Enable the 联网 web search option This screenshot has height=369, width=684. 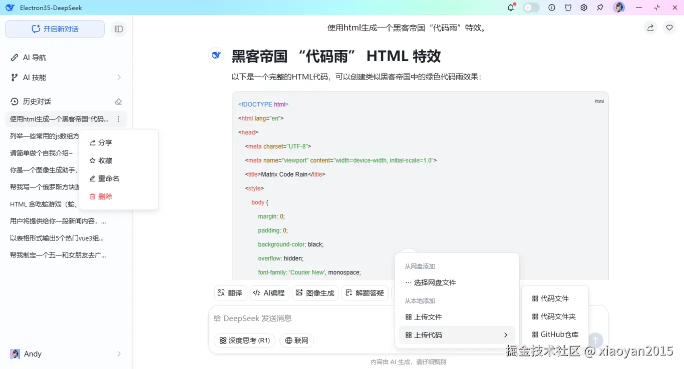click(296, 340)
